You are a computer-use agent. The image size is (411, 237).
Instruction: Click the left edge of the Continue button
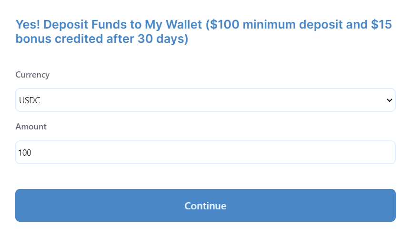21,205
